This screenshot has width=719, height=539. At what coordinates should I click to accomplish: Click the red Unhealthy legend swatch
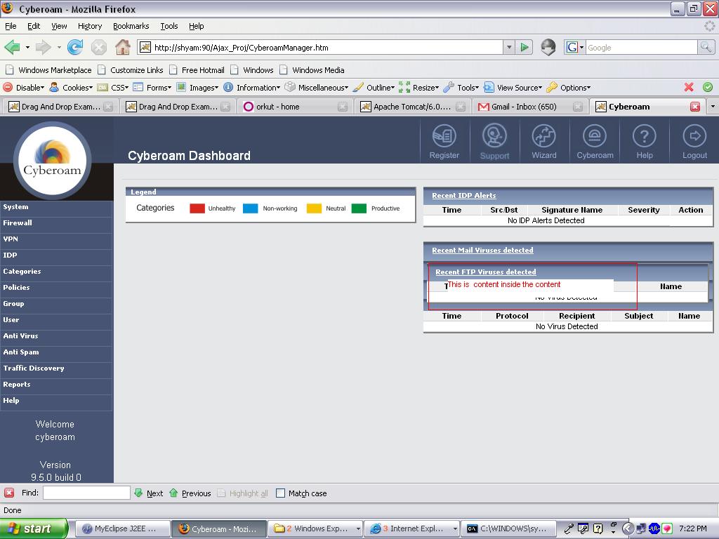pyautogui.click(x=197, y=208)
